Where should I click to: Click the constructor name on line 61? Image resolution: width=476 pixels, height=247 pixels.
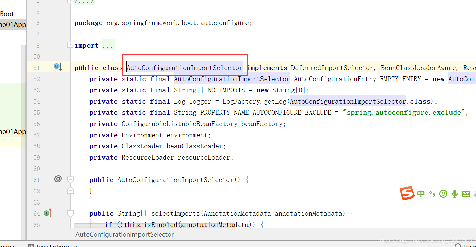pyautogui.click(x=175, y=180)
